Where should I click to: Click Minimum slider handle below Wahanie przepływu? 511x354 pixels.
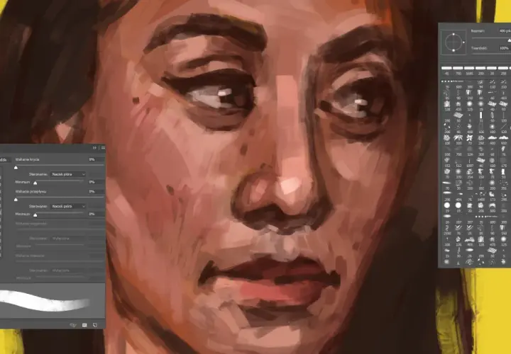pos(35,215)
